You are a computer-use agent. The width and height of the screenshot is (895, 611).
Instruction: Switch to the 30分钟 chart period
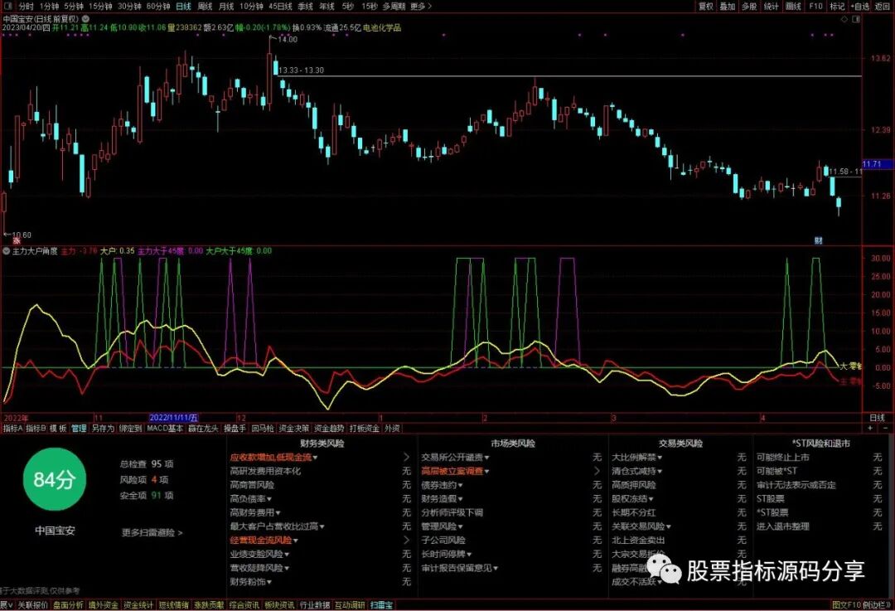tap(129, 7)
